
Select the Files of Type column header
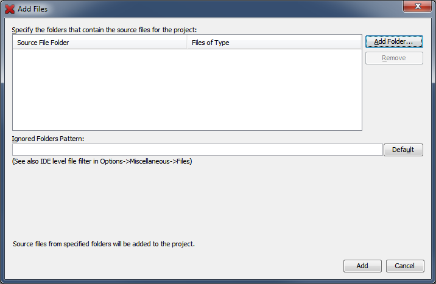pos(274,43)
